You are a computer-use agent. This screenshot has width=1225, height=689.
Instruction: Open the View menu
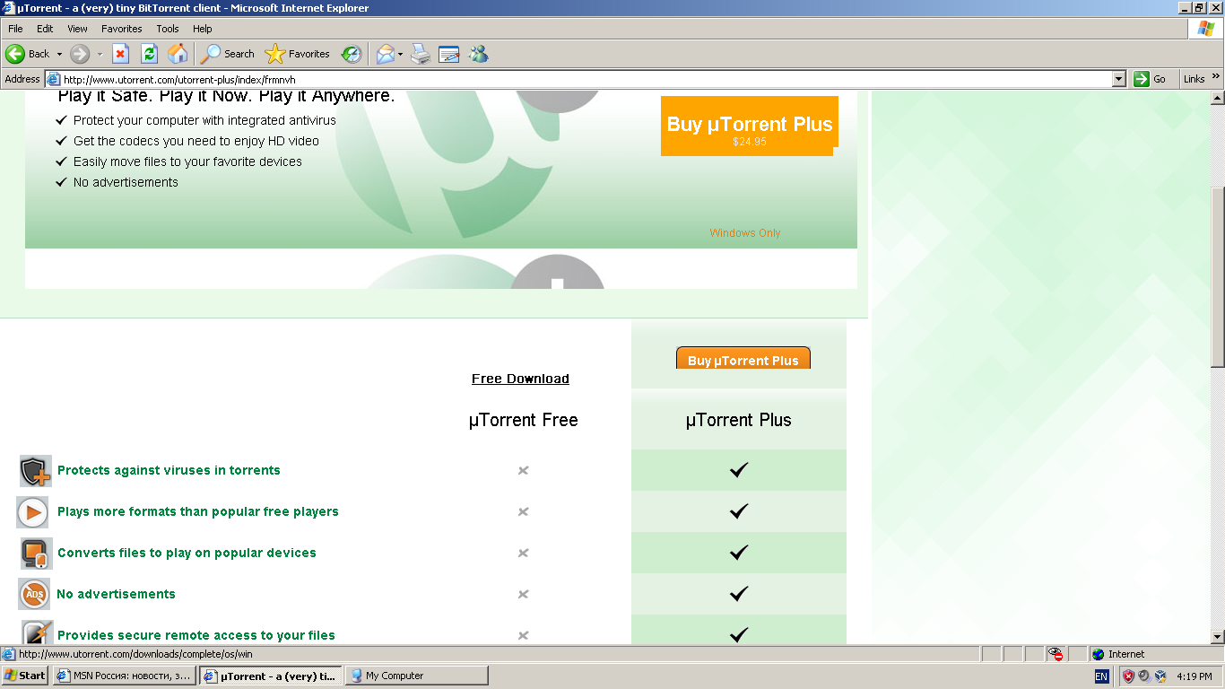77,29
